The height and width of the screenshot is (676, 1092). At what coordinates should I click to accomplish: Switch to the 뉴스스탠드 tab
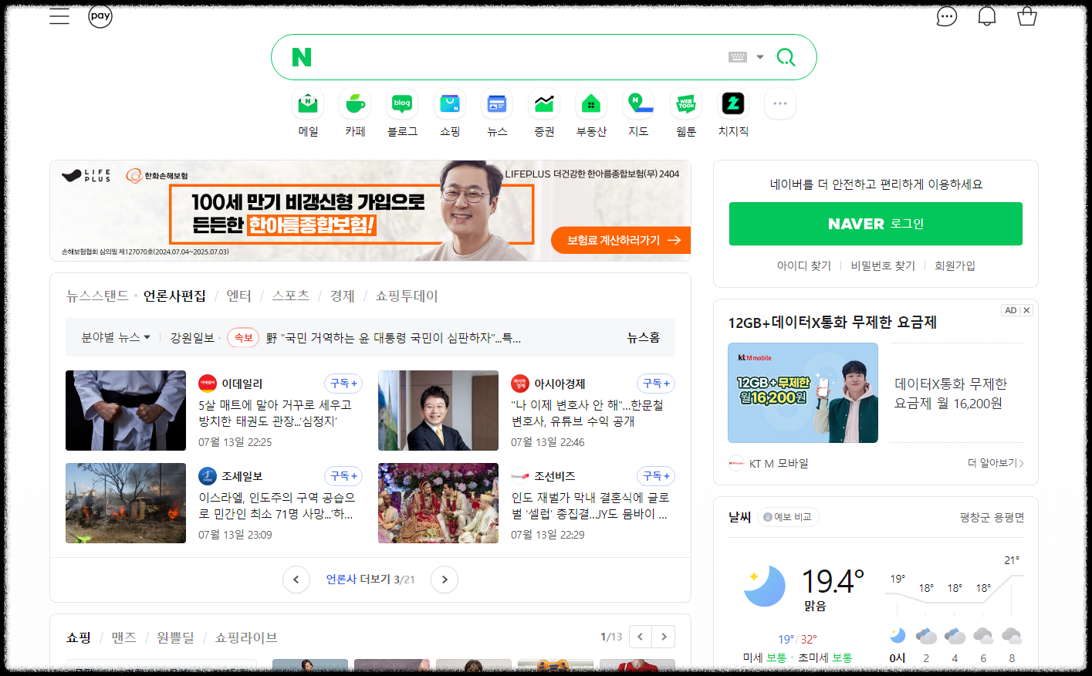coord(97,296)
